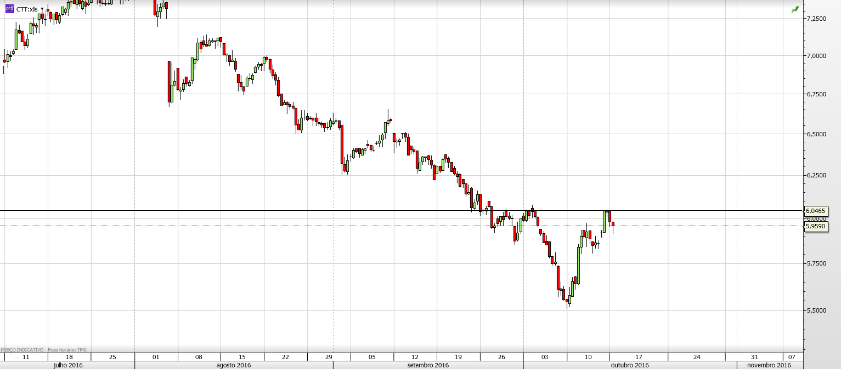The width and height of the screenshot is (841, 369).
Task: Click the date label 19 on time axis
Action: 458,357
